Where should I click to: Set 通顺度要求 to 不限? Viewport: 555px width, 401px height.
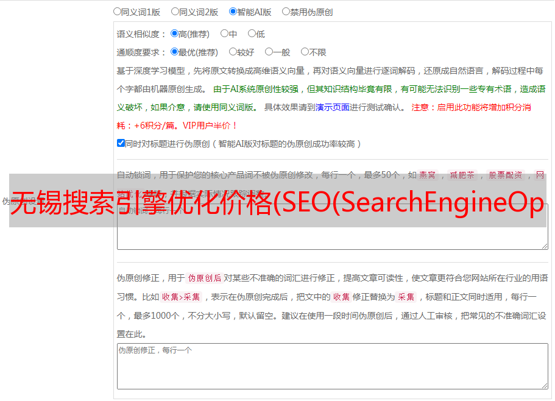click(305, 52)
